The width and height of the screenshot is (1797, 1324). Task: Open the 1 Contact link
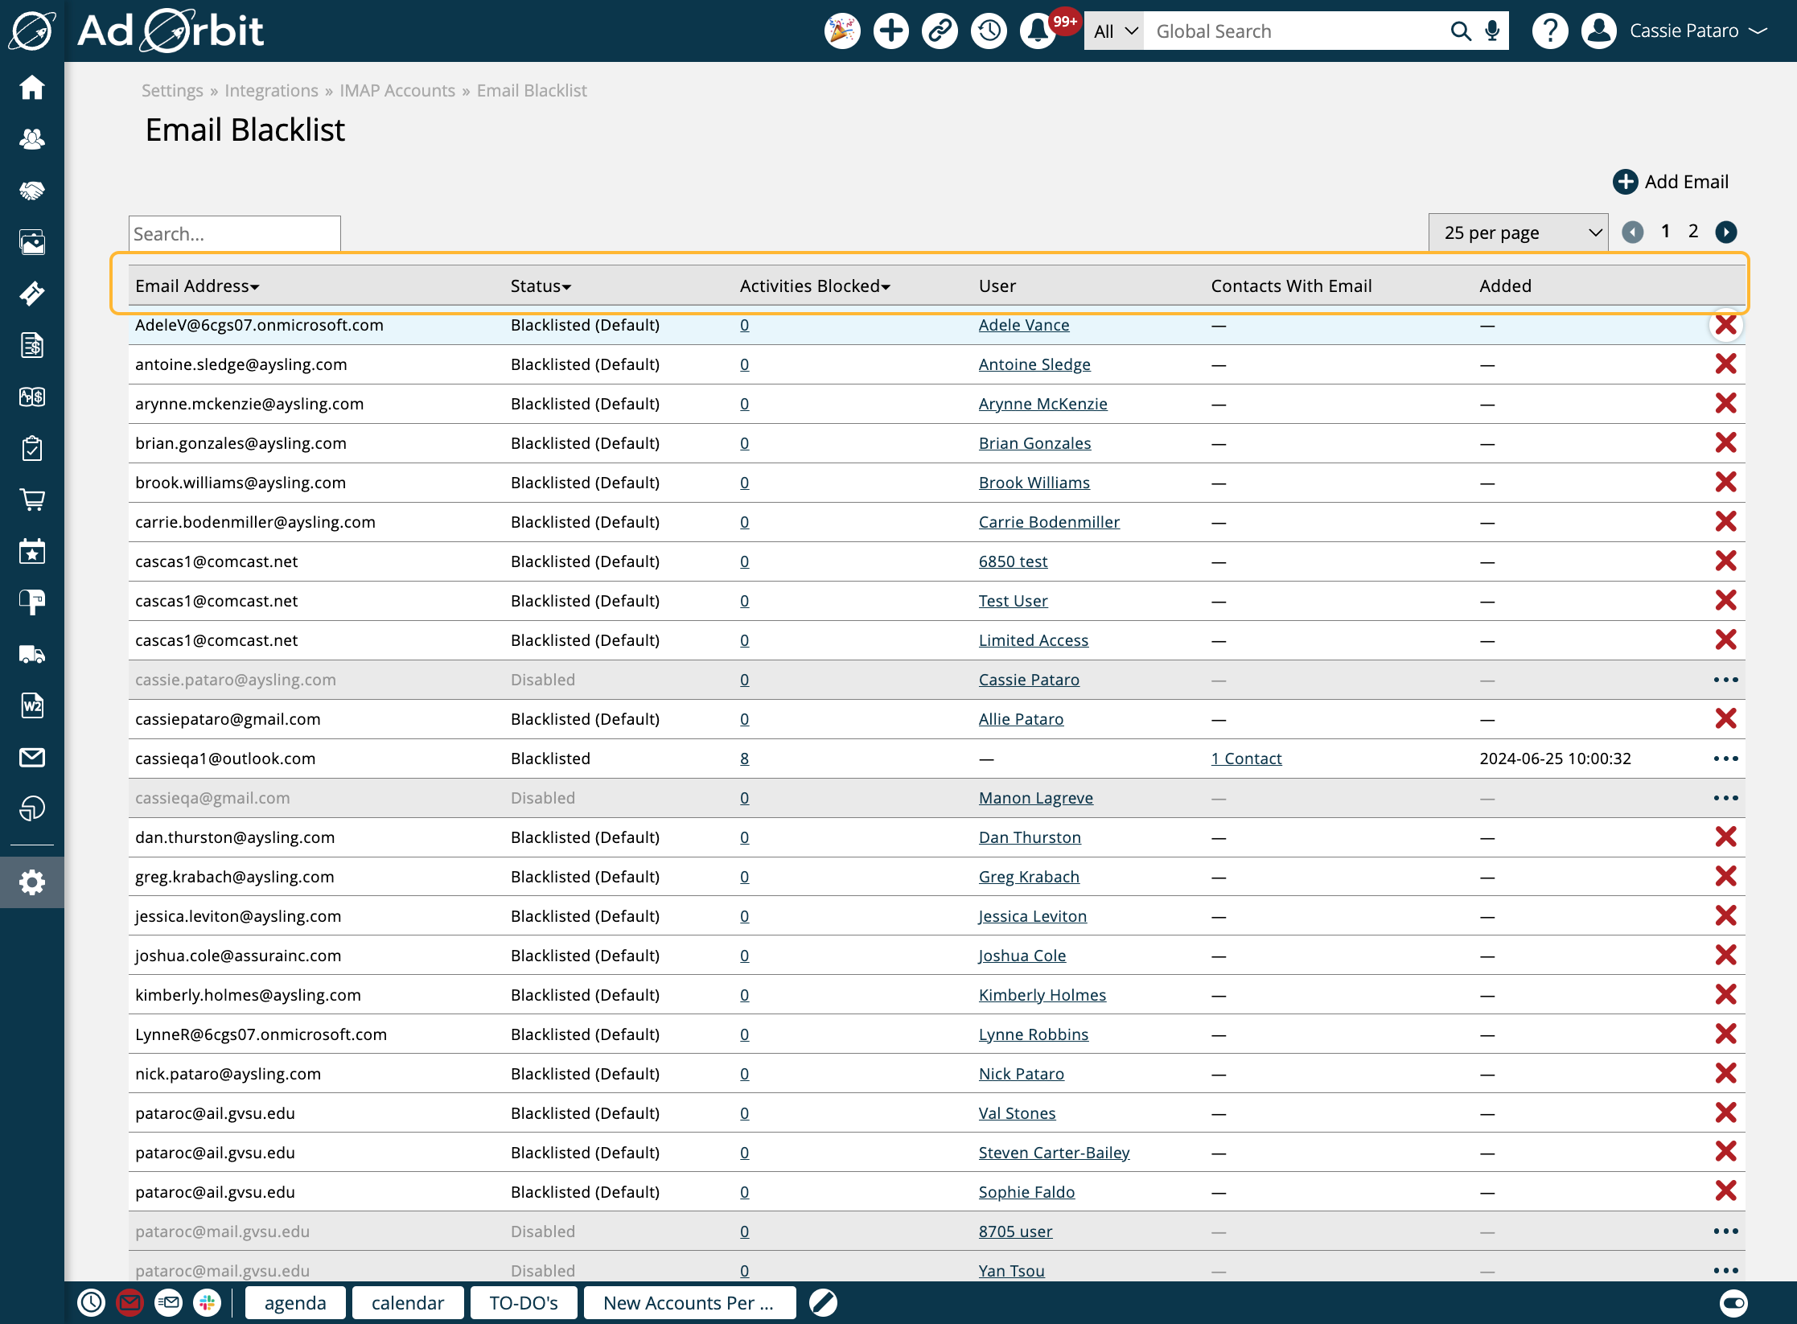tap(1246, 759)
